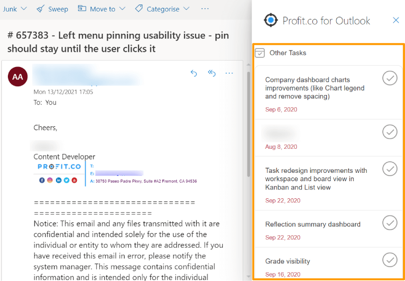Click the Sweep button
This screenshot has width=405, height=281.
[x=52, y=9]
